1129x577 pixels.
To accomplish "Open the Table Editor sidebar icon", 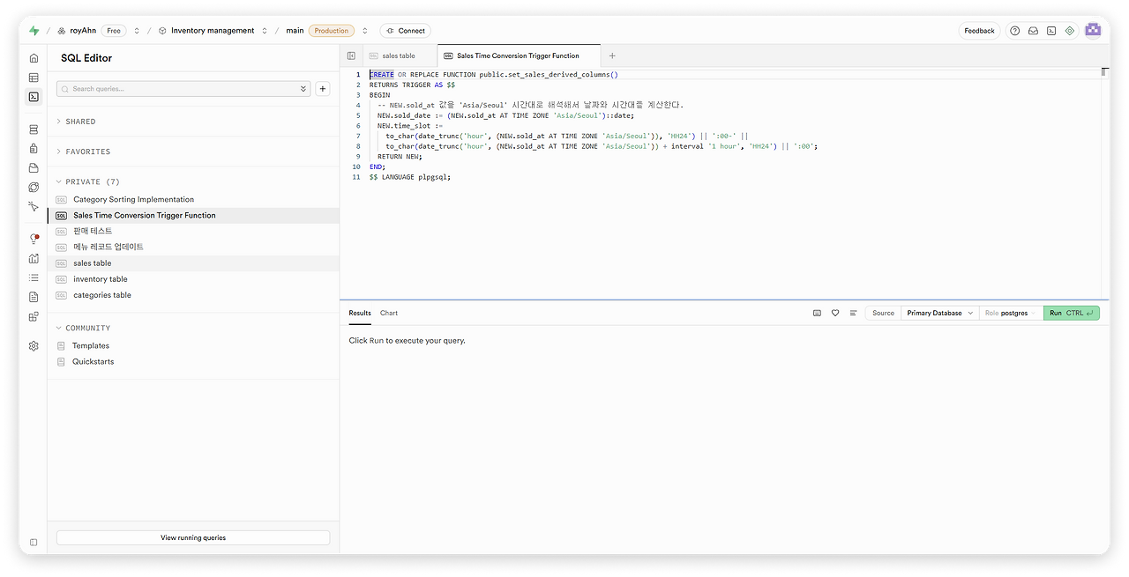I will (x=34, y=78).
